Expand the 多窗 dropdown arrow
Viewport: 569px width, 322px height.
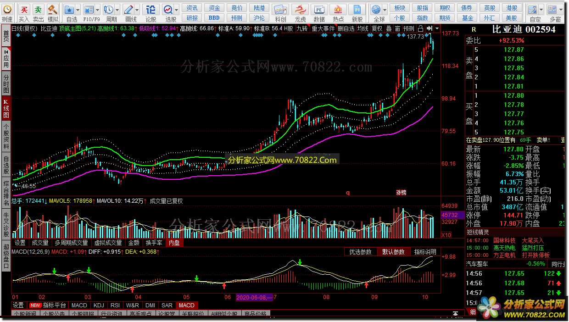tap(560, 9)
